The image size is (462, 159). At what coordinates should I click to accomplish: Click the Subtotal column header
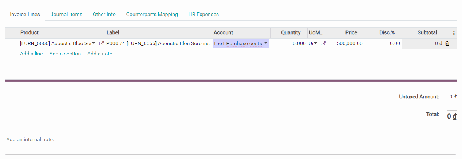pos(427,33)
